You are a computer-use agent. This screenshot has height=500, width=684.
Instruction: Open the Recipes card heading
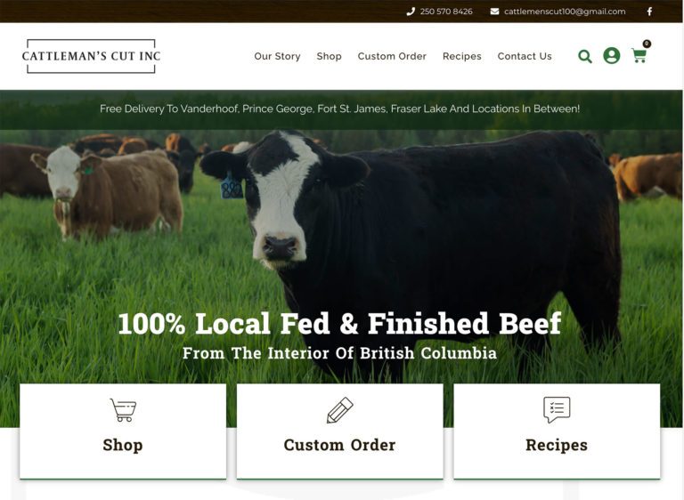[x=557, y=445]
